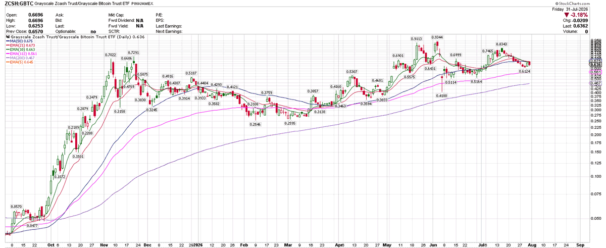The height and width of the screenshot is (248, 606).
Task: Click the Next Earnings label
Action: 170,31
